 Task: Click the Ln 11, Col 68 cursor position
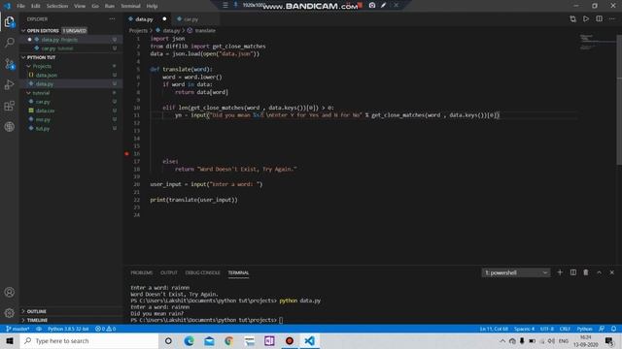tap(494, 329)
